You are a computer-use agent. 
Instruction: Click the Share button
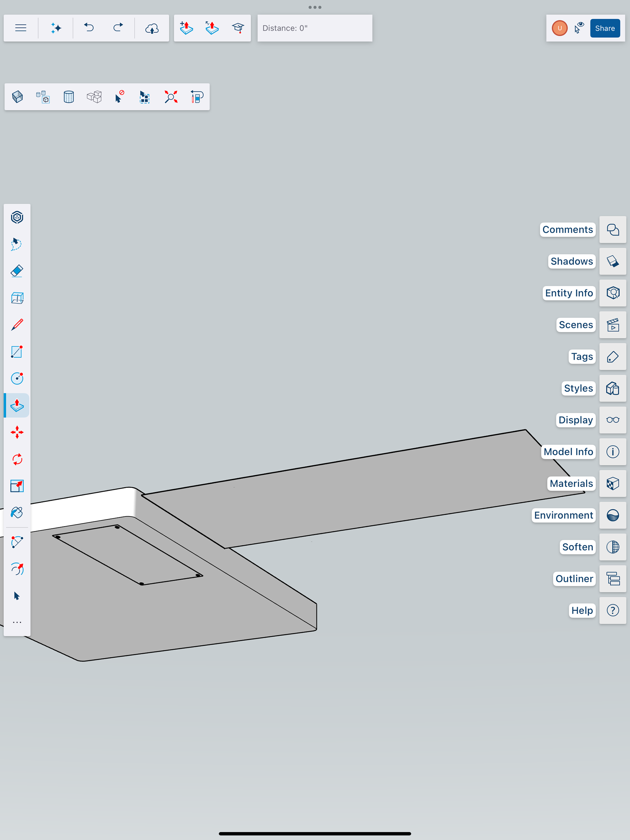[604, 28]
